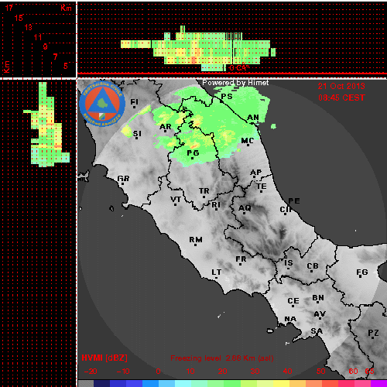Click the '7' altitude axis label
Screen dimensions: 387x387
click(55, 57)
